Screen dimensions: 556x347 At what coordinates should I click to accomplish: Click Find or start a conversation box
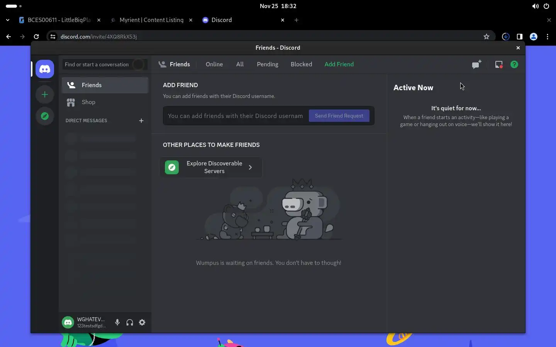pyautogui.click(x=105, y=64)
